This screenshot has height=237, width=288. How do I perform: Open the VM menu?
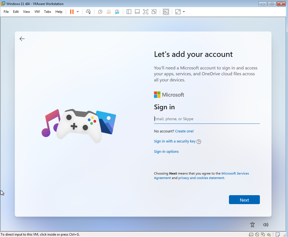coord(37,12)
